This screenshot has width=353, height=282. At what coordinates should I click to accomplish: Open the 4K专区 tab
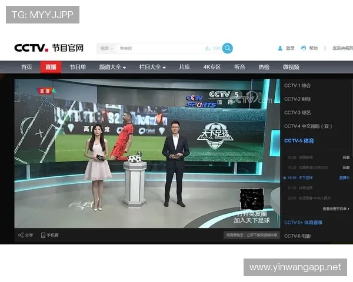212,67
